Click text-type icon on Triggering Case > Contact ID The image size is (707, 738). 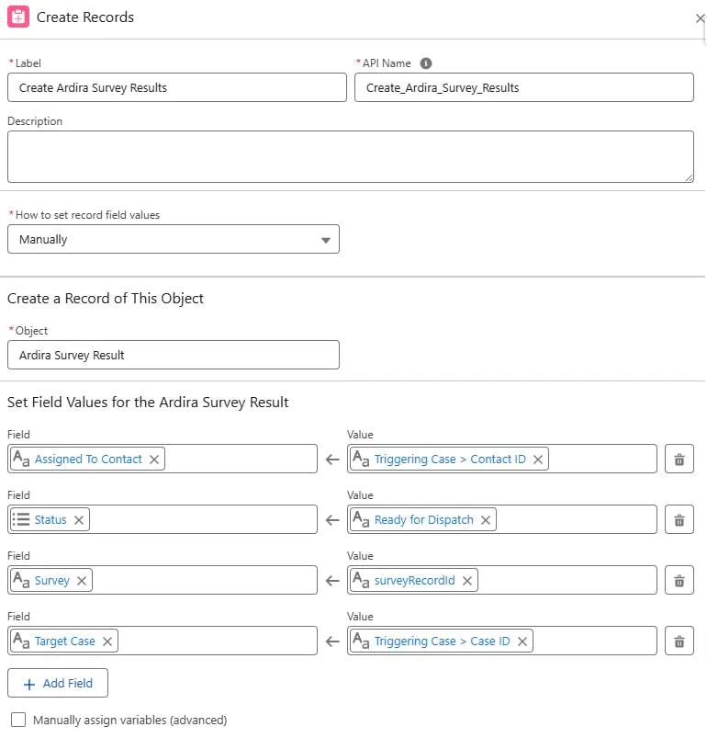coord(361,459)
